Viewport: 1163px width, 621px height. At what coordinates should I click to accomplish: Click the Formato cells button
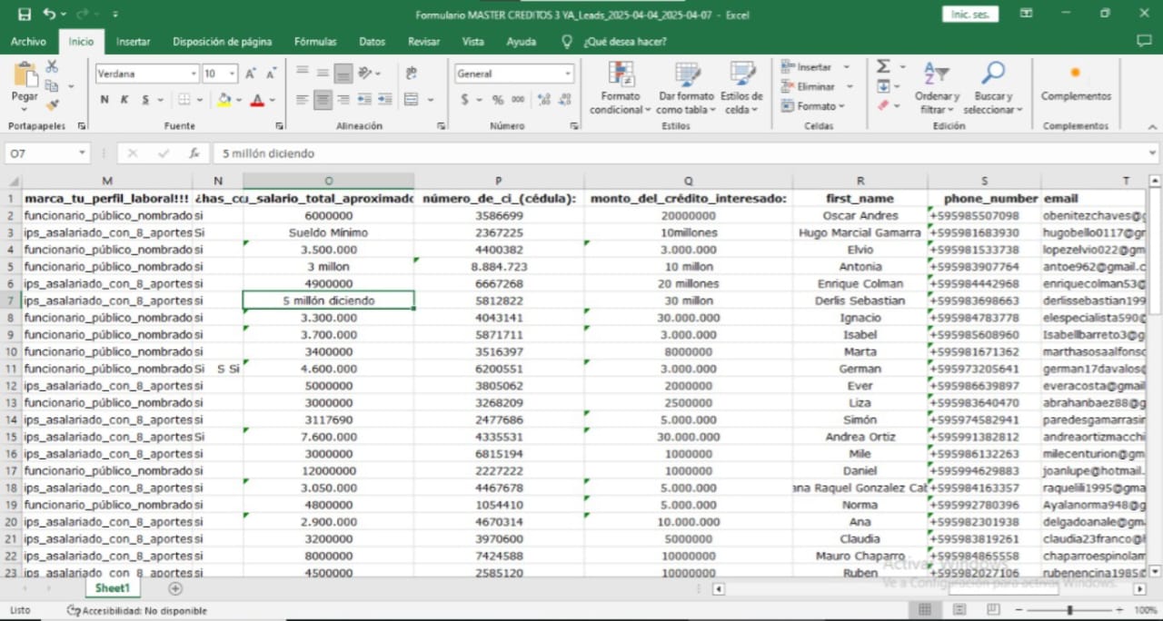[x=812, y=106]
